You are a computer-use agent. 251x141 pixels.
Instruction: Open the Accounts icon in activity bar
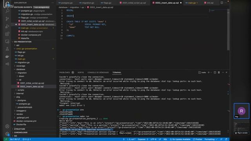pos(7,126)
